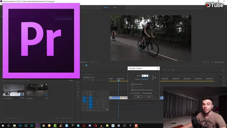Open File Explorer from the taskbar

(14, 126)
